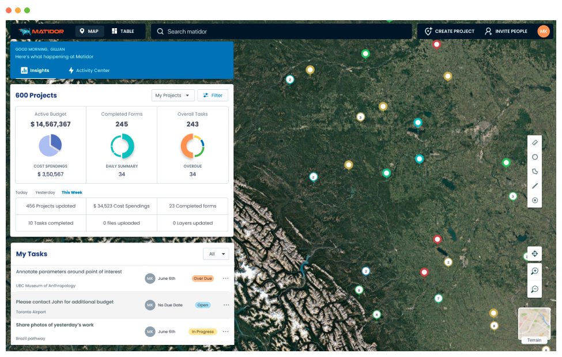The width and height of the screenshot is (562, 357).
Task: Click the recenter map crosshair button
Action: point(534,253)
